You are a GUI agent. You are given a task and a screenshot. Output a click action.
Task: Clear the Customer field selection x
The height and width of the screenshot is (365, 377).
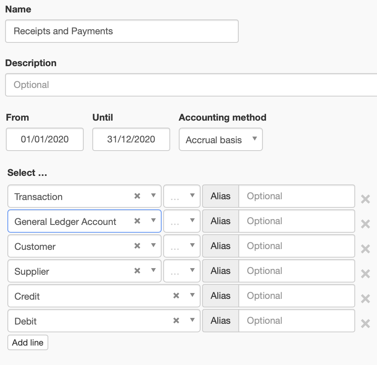[137, 246]
